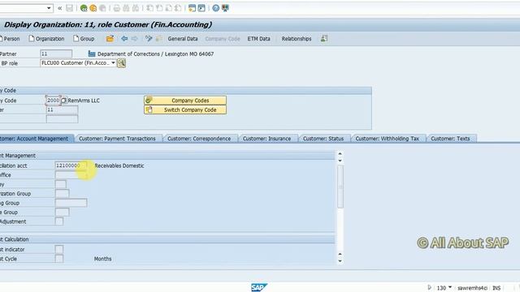Click the Switch Company Code button
The height and width of the screenshot is (292, 520).
pyautogui.click(x=185, y=110)
